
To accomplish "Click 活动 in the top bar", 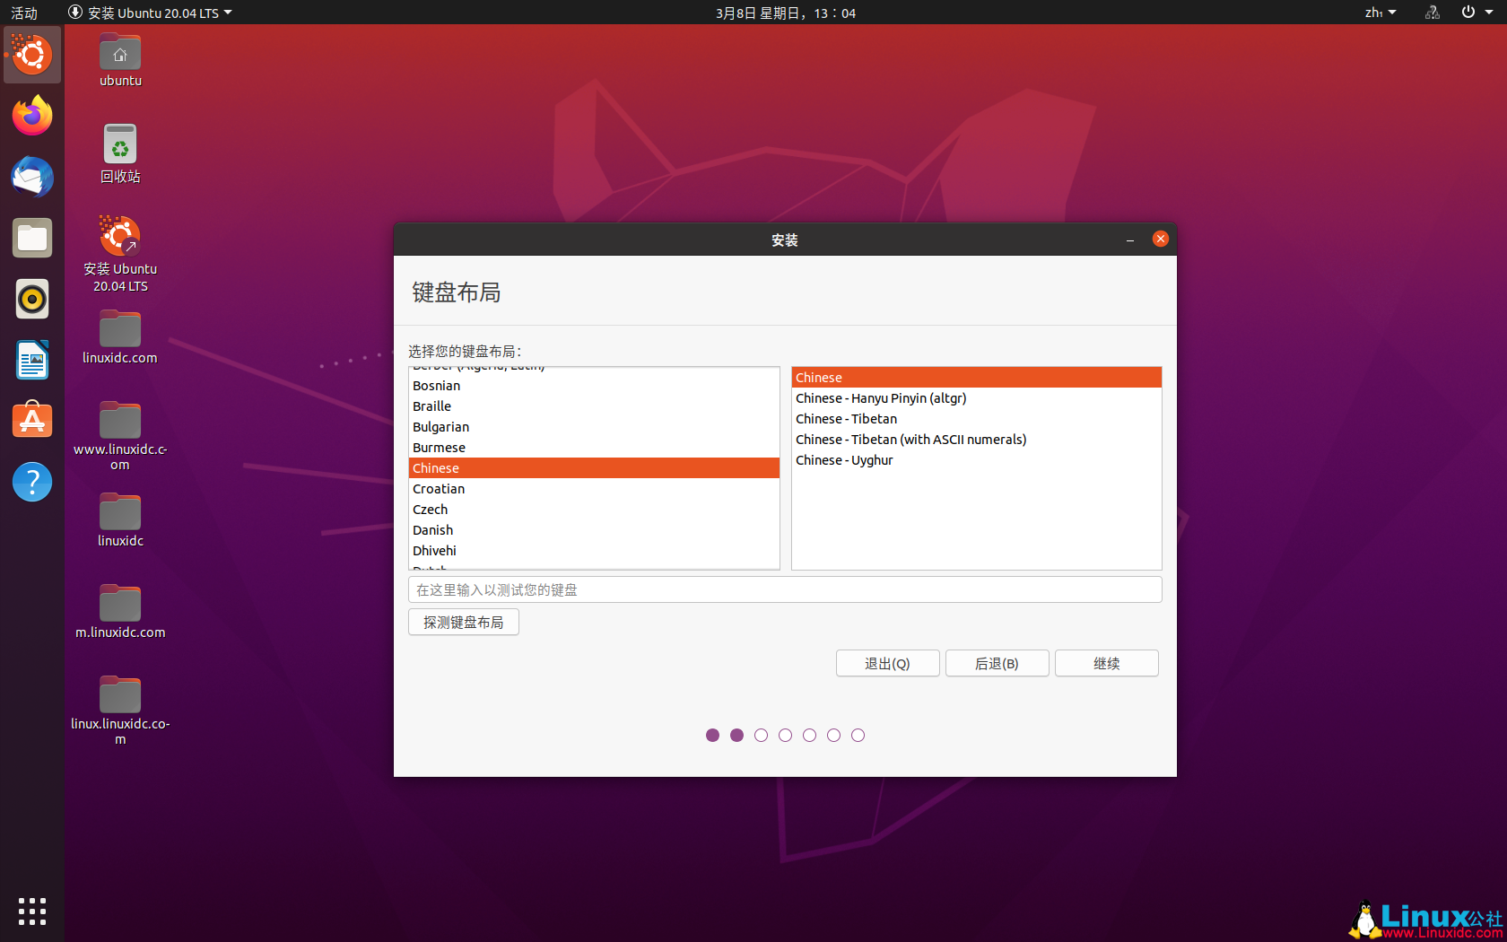I will click(x=23, y=13).
